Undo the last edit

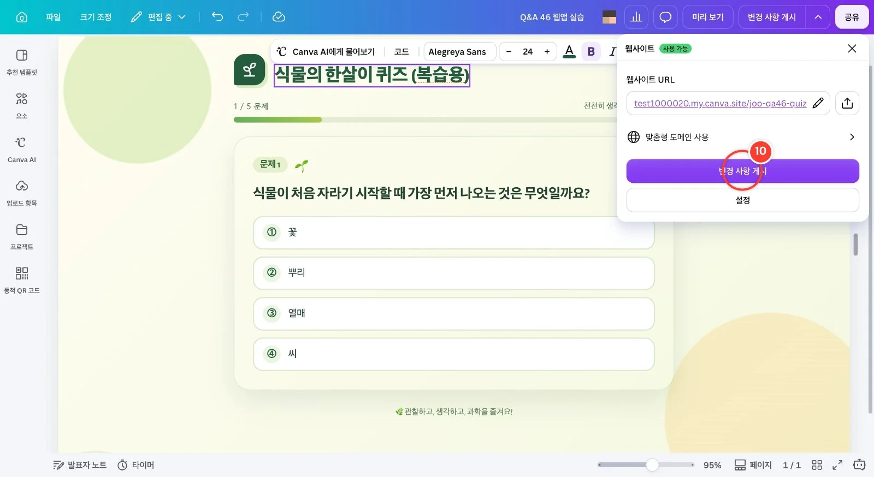click(x=217, y=17)
